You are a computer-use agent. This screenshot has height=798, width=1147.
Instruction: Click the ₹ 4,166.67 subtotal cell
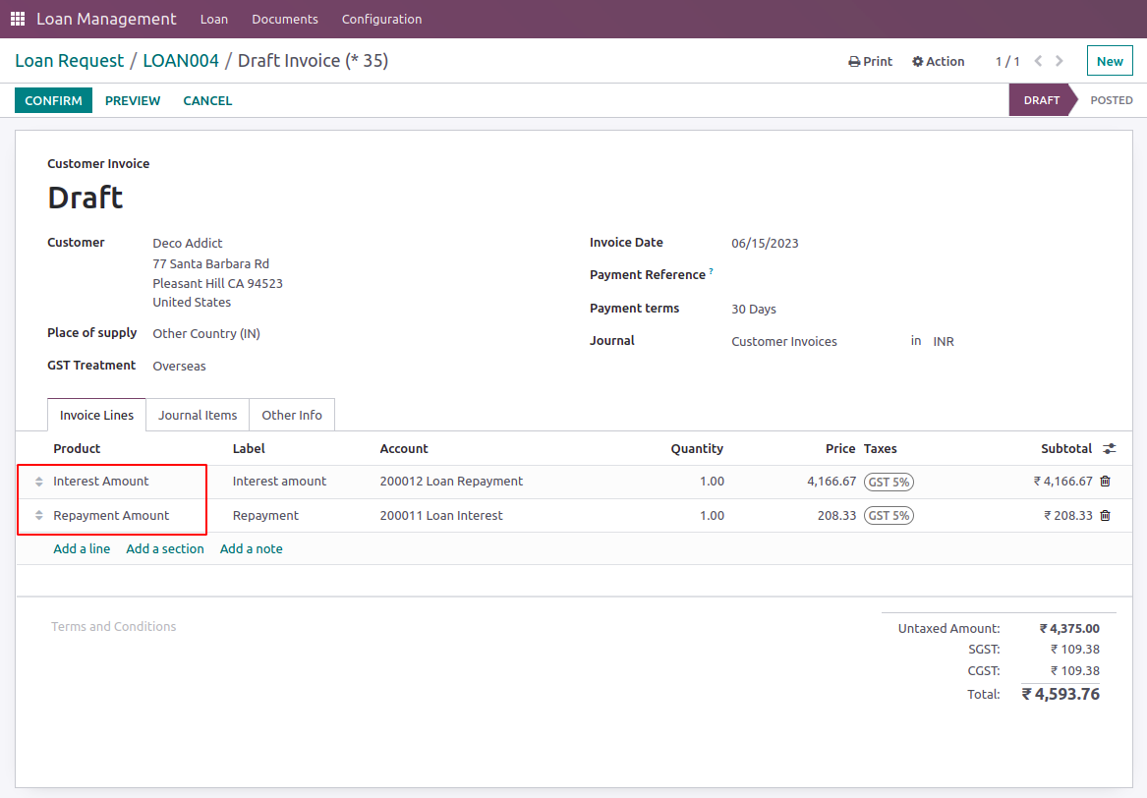[x=1062, y=482]
